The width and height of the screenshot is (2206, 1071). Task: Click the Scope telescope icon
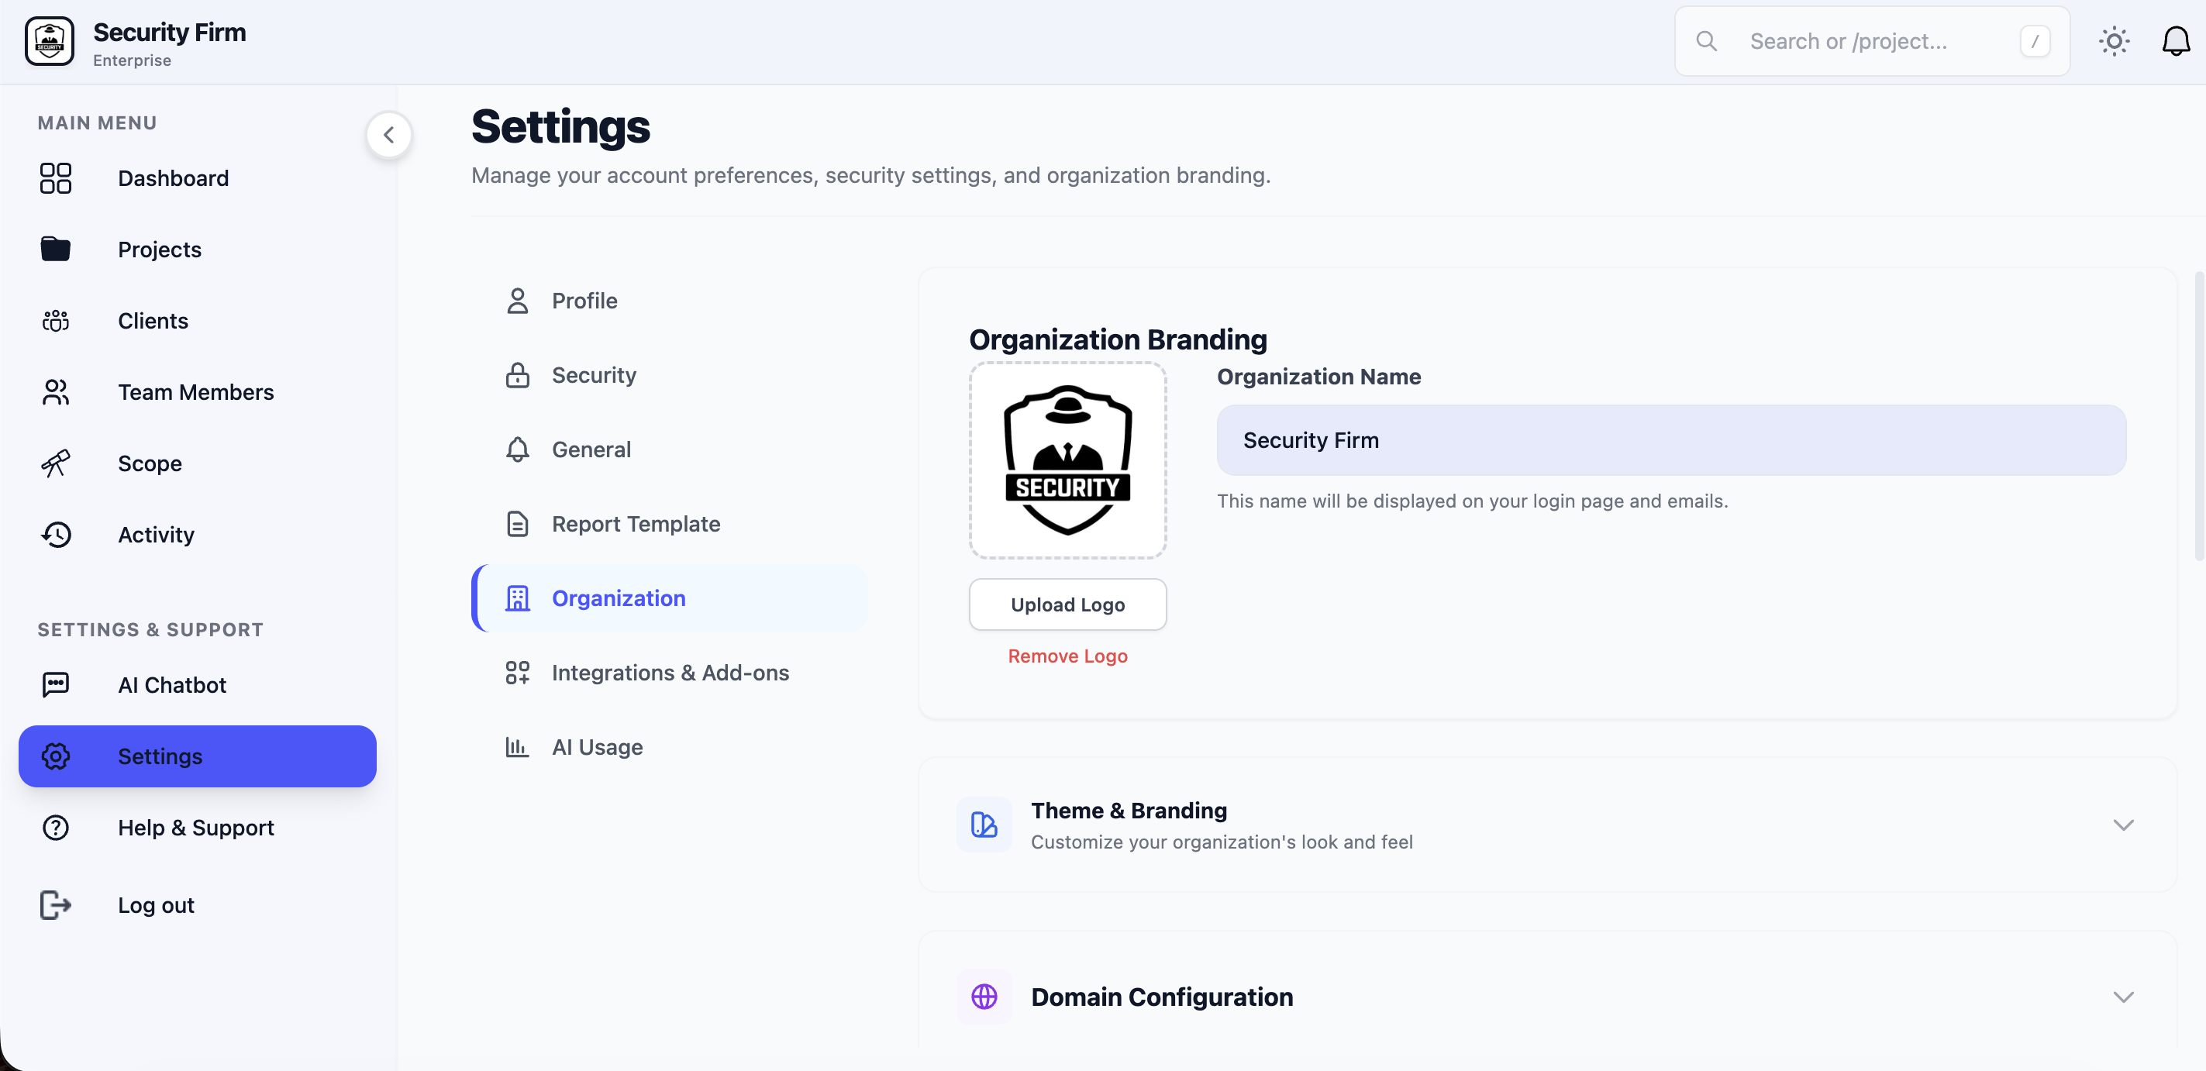click(56, 463)
